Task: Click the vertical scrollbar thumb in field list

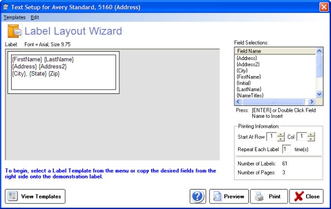Action: pos(319,66)
